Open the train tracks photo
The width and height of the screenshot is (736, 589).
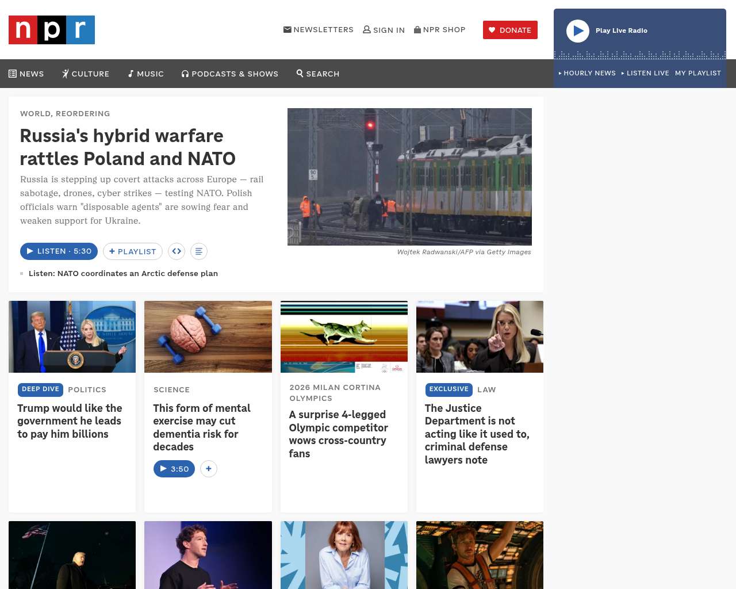409,177
